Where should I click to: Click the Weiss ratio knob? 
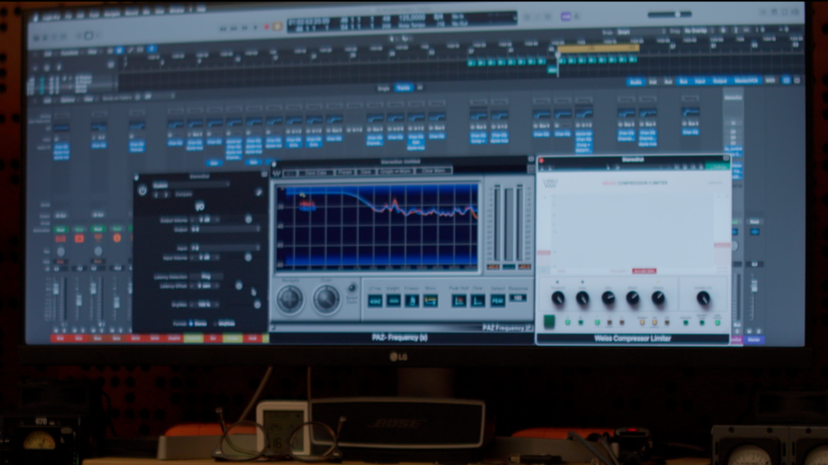[608, 299]
